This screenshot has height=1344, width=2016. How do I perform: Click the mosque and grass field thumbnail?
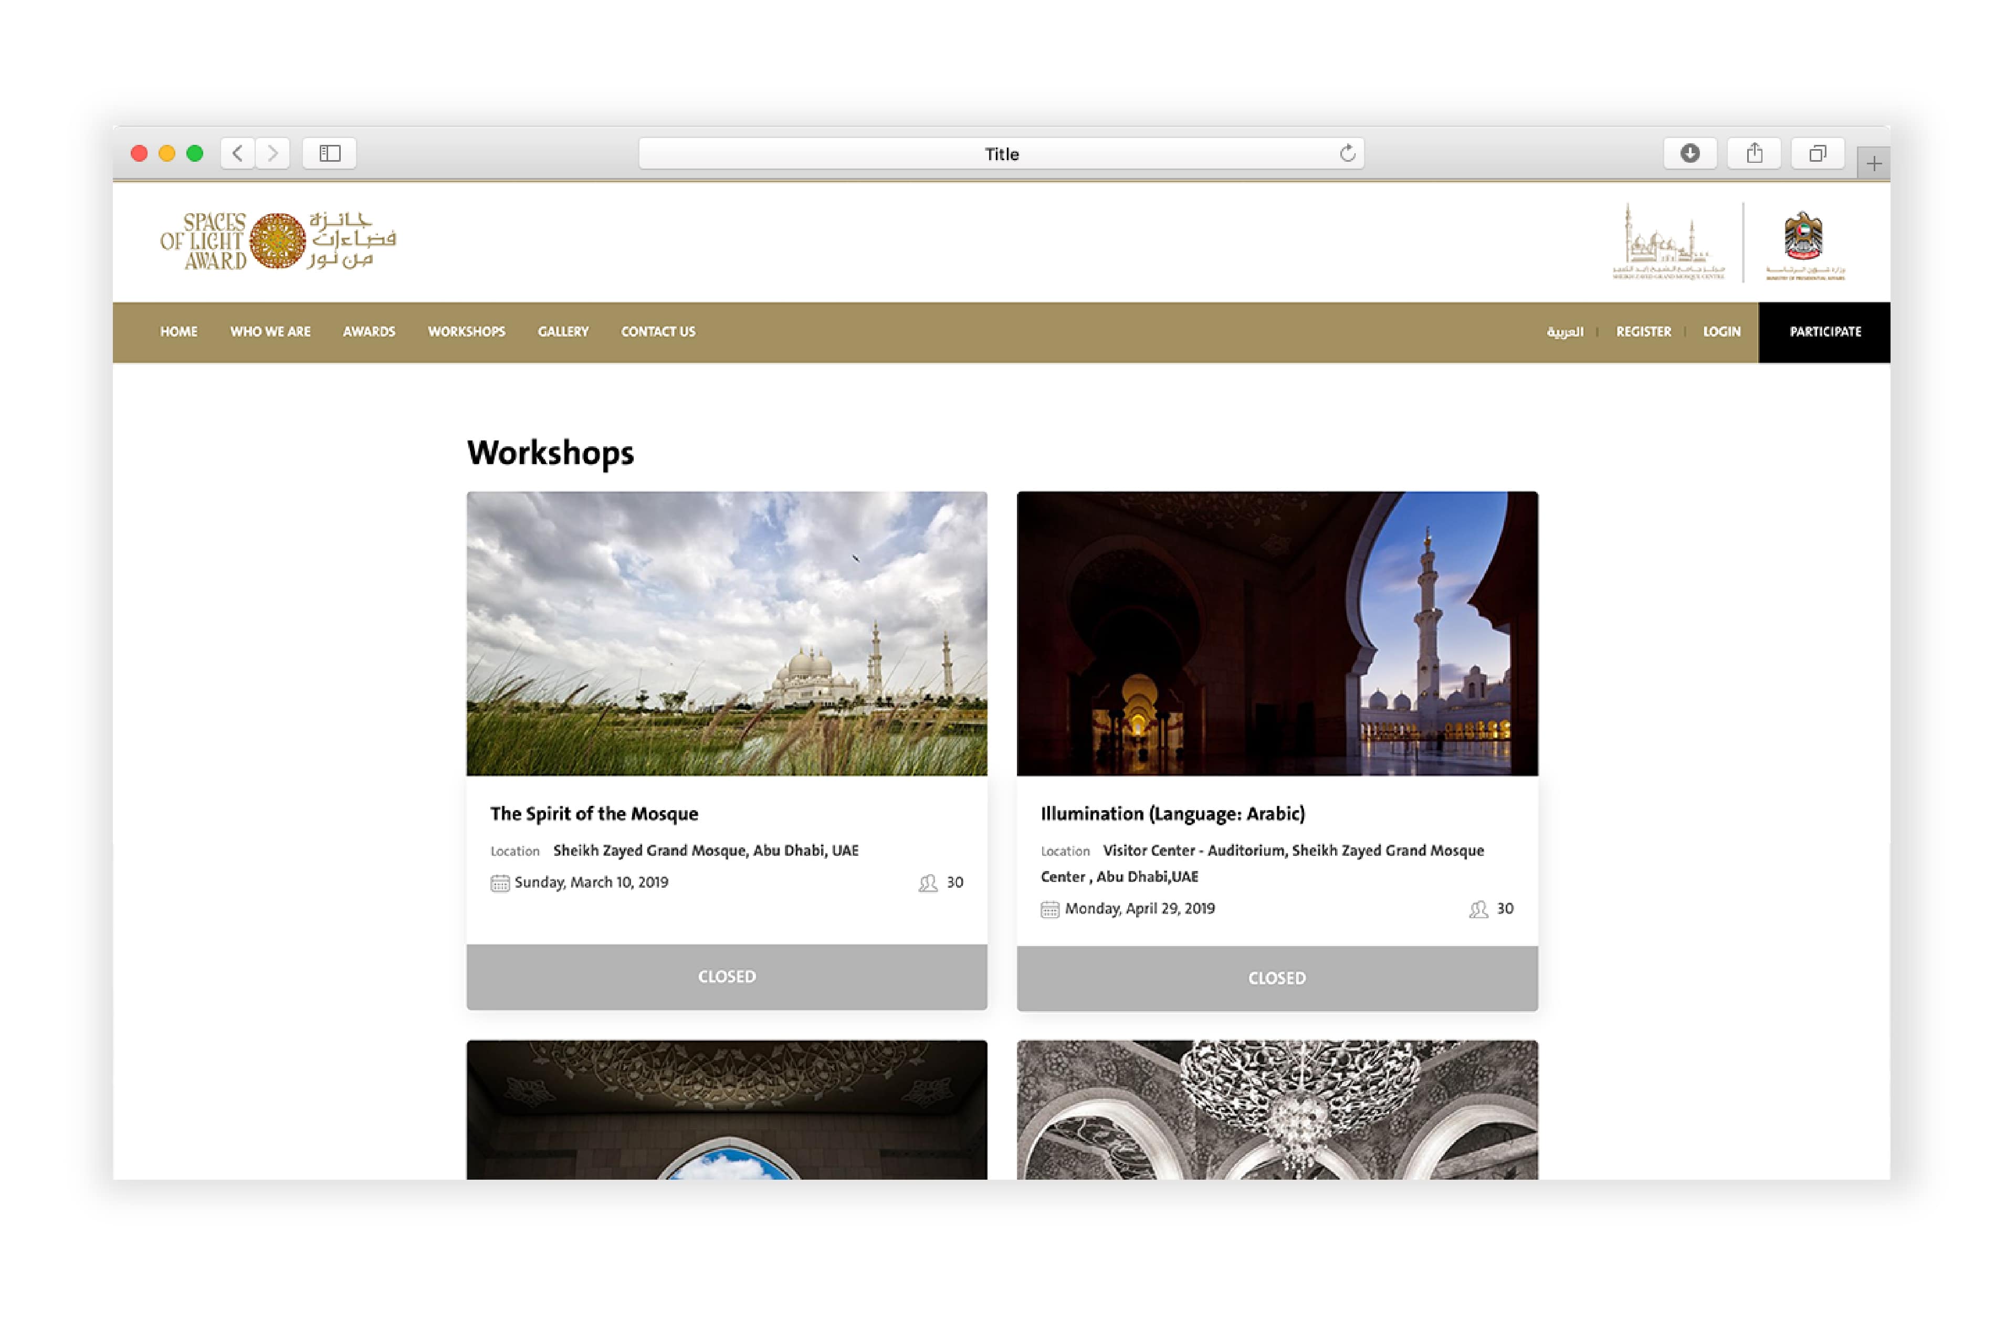(727, 634)
